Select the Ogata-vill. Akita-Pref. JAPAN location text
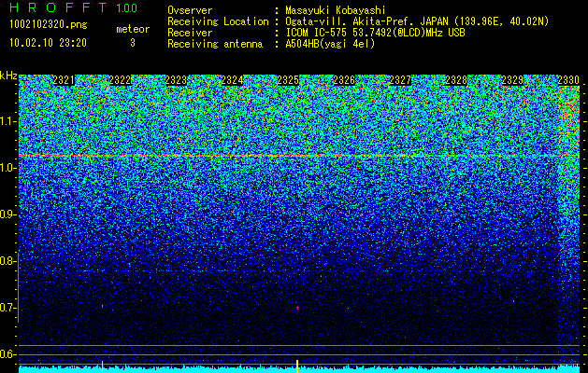This screenshot has width=588, height=373. pos(417,22)
